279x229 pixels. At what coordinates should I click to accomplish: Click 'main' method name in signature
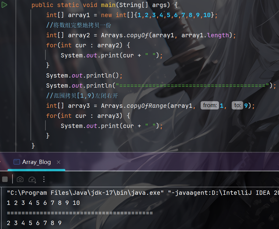tap(108, 5)
